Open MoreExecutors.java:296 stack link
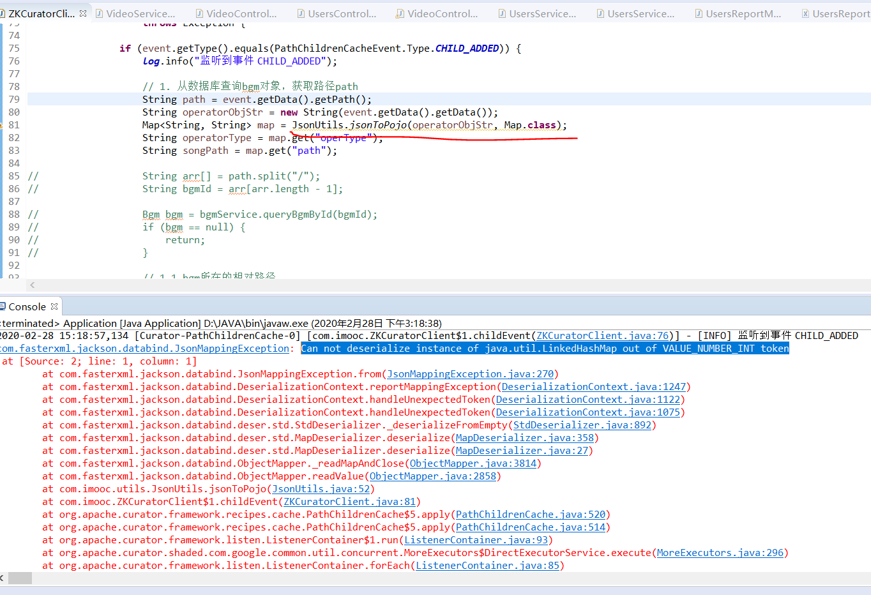Viewport: 871px width, 595px height. (720, 553)
